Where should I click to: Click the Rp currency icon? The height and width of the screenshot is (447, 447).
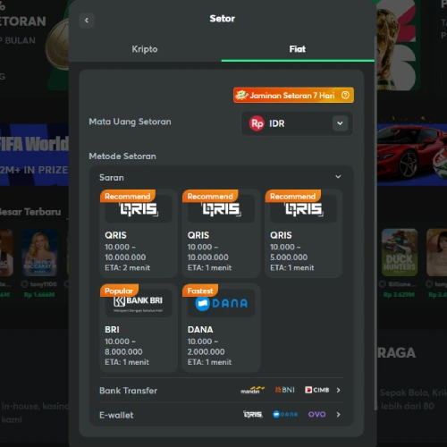[x=257, y=123]
